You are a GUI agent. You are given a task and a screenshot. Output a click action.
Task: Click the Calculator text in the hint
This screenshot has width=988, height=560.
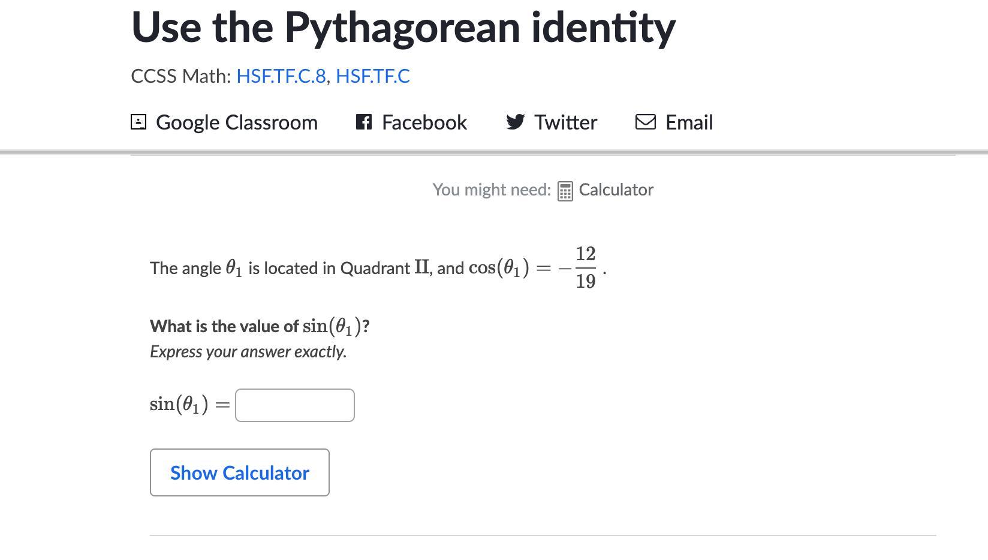pos(616,190)
